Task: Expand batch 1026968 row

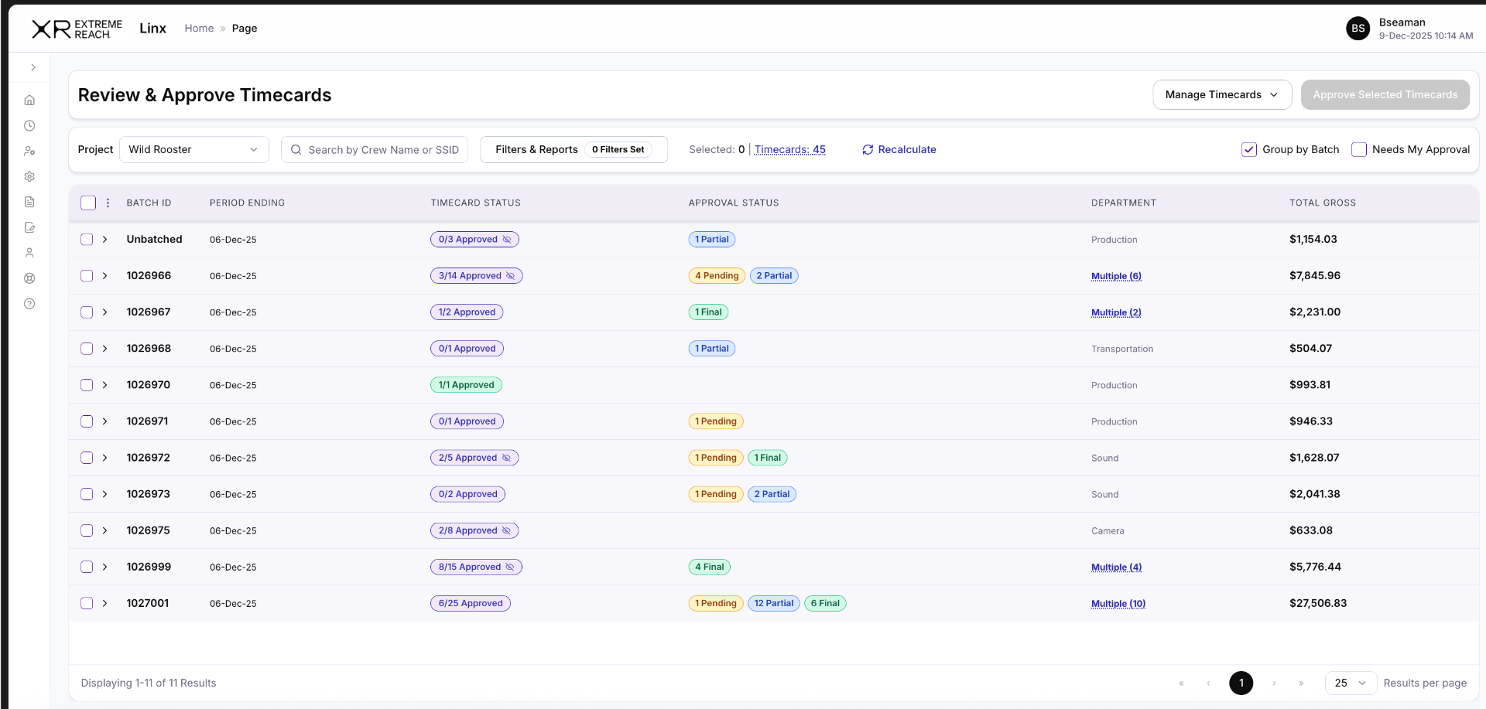Action: click(x=105, y=349)
